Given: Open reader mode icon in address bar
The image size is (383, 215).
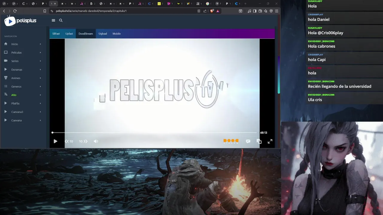Looking at the screenshot, I should tap(199, 11).
